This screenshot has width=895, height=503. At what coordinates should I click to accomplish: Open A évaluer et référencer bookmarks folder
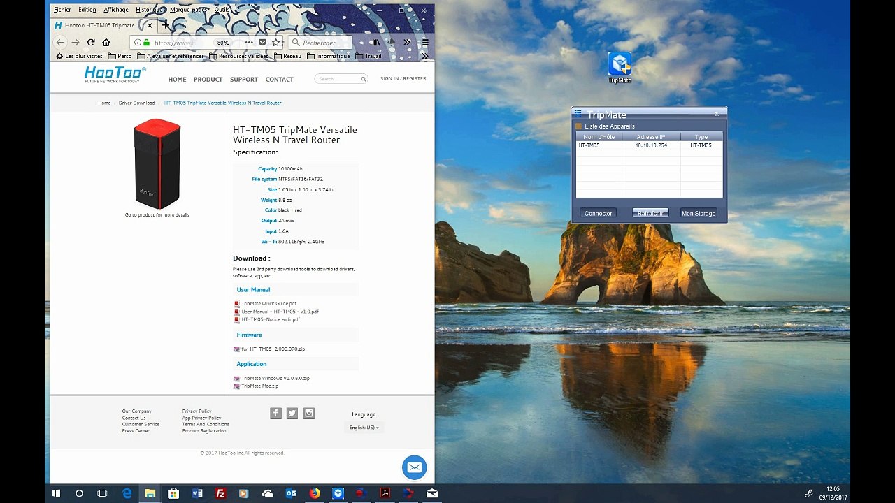(x=171, y=56)
